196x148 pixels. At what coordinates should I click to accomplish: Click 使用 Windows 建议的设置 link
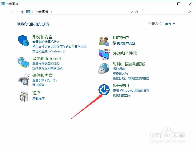[x=131, y=90]
